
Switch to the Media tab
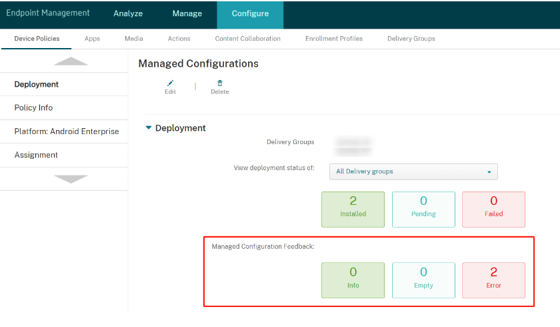(x=133, y=39)
